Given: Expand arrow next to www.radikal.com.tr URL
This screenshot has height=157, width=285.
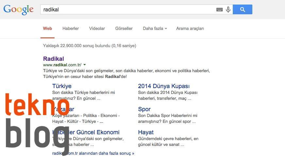Looking at the screenshot, I should coord(85,65).
